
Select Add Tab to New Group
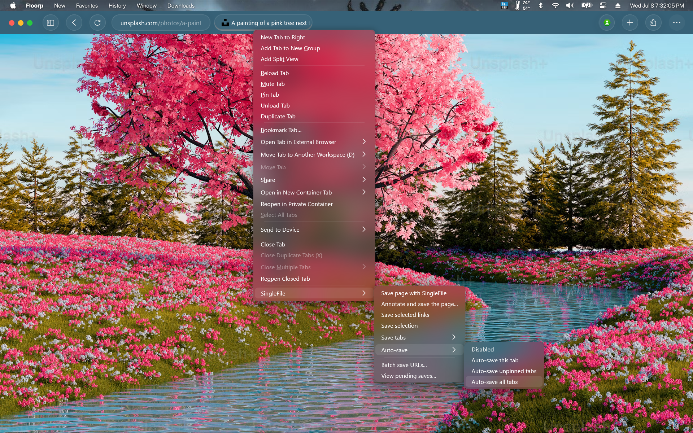314,48
